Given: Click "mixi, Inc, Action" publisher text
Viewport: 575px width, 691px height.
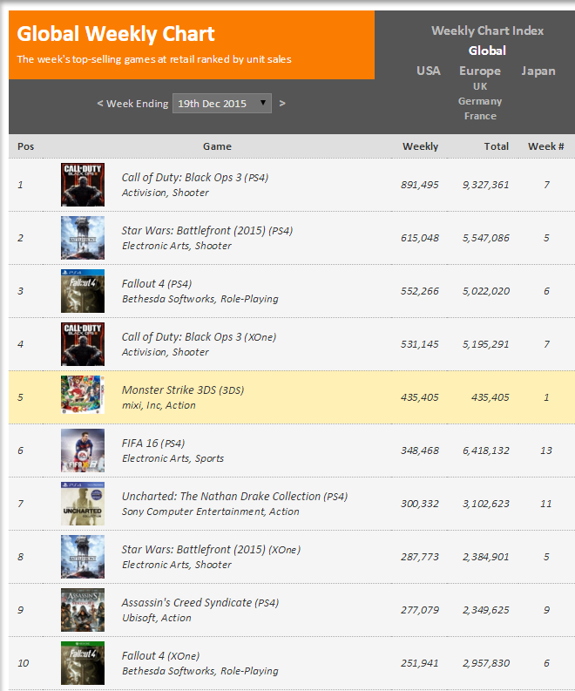Looking at the screenshot, I should point(159,405).
